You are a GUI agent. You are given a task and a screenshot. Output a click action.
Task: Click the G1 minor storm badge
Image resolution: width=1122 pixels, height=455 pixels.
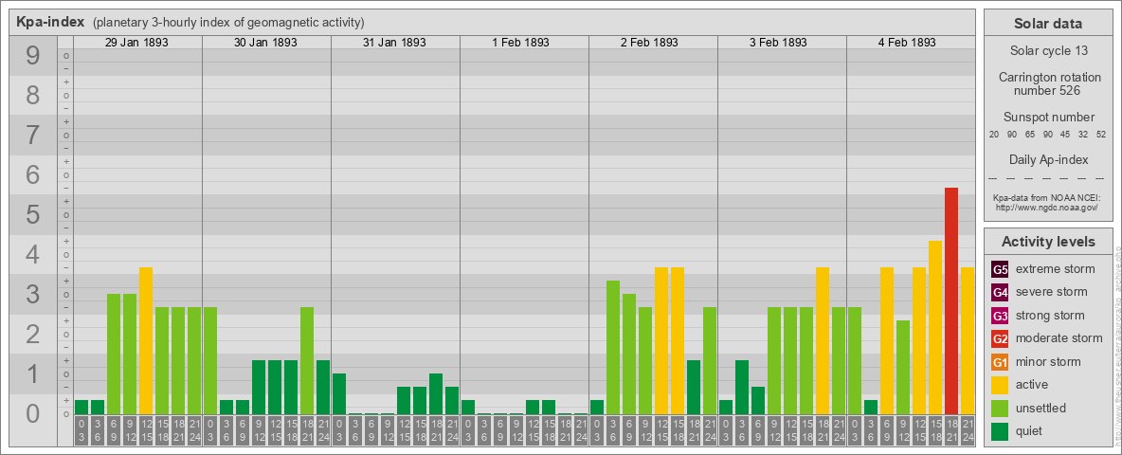[x=1000, y=362]
